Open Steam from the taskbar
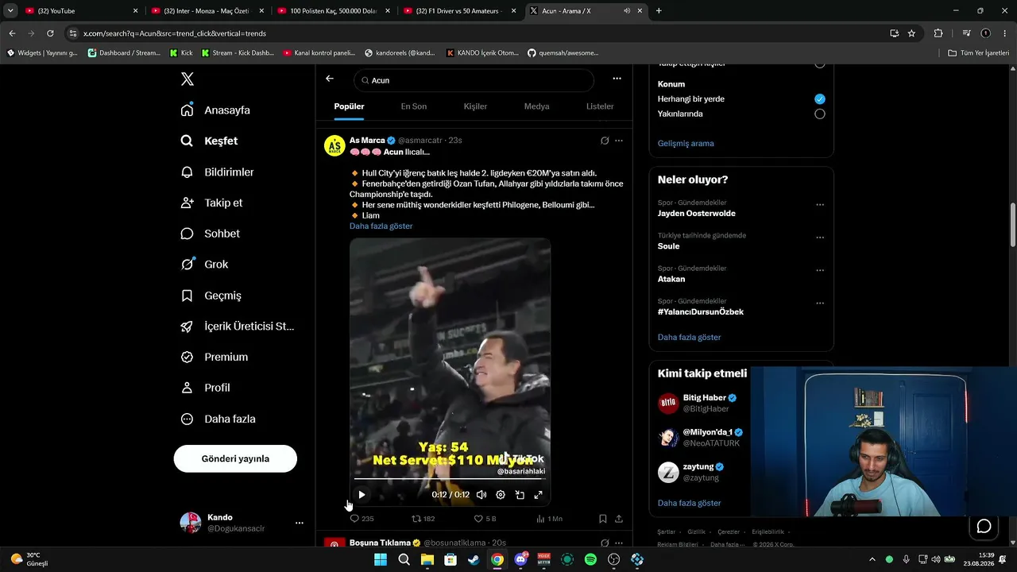 [474, 559]
